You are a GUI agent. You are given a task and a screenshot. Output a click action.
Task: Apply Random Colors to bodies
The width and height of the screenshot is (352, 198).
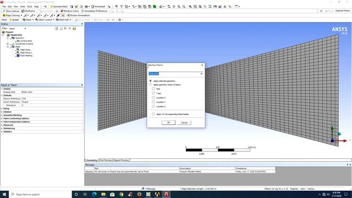pos(70,11)
